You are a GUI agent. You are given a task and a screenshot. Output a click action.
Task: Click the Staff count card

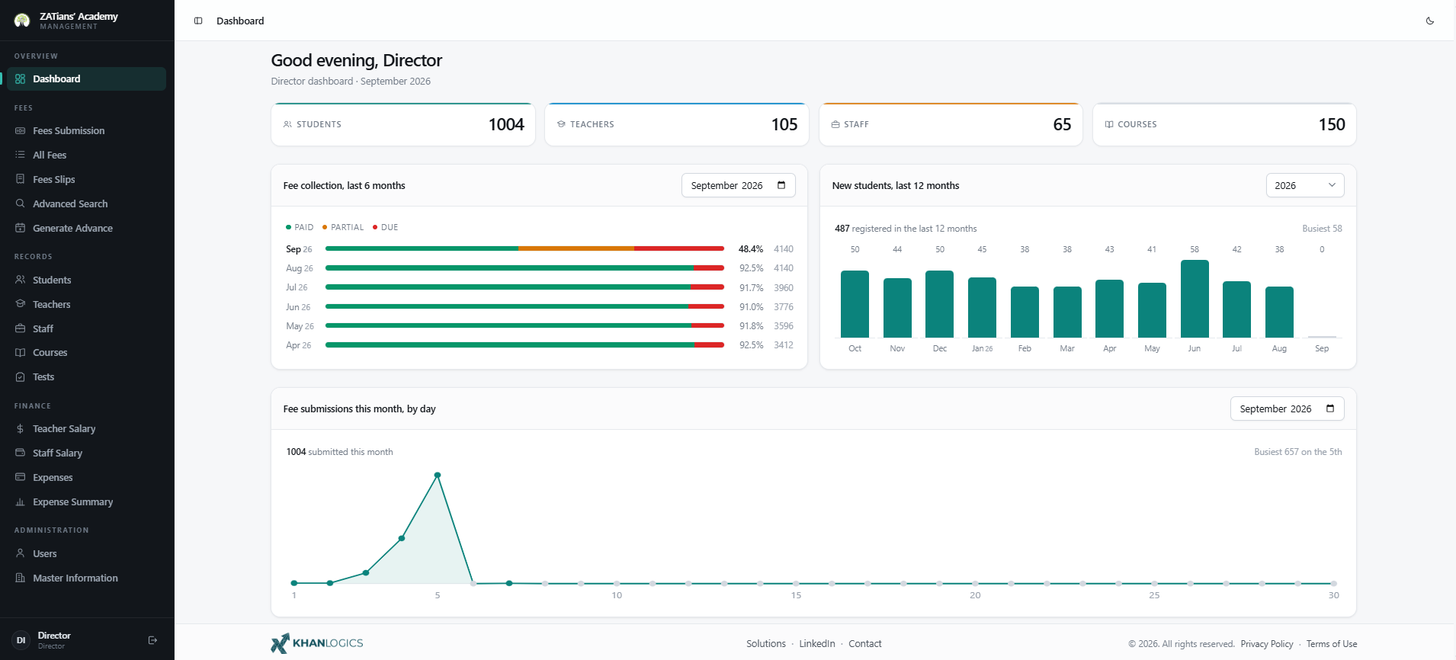coord(951,124)
